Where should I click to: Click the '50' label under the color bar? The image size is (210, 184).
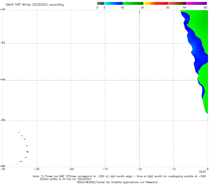[168, 7]
